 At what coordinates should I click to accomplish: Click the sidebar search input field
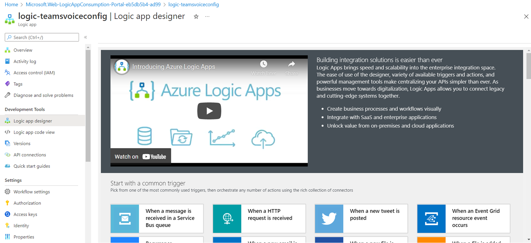pyautogui.click(x=42, y=37)
